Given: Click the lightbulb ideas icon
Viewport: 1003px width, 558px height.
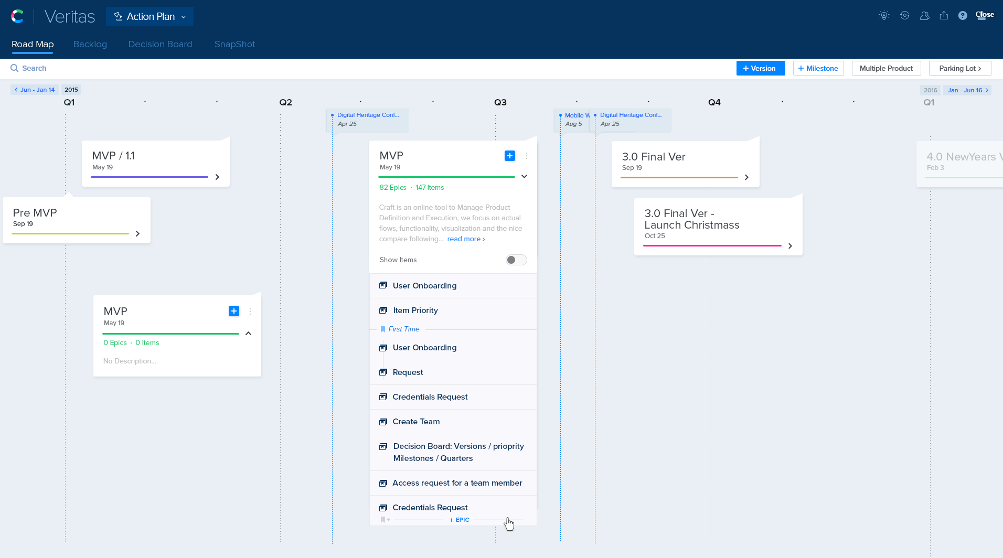Looking at the screenshot, I should 884,16.
